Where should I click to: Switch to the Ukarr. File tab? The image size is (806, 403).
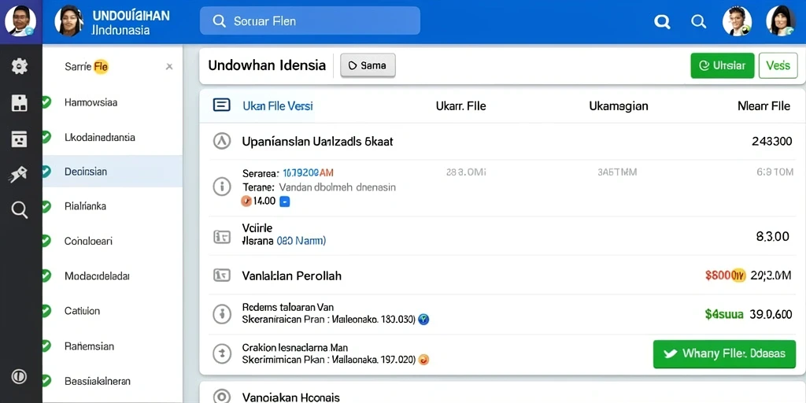click(x=461, y=106)
